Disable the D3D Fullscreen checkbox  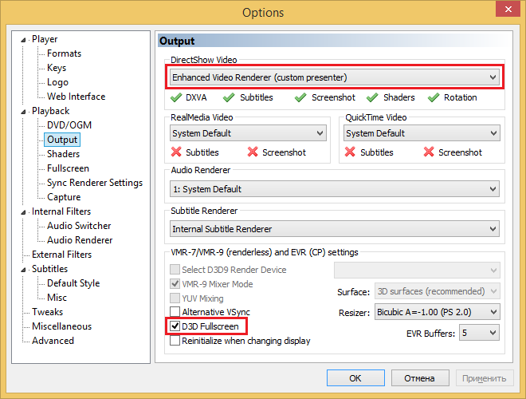175,326
